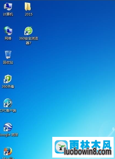Click the 回收站 text label

pos(8,62)
